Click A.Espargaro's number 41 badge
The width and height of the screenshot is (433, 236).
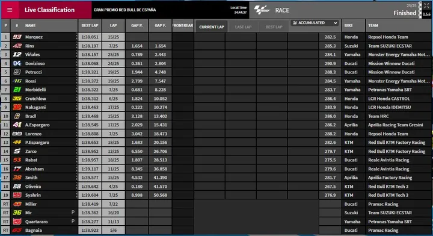tap(17, 125)
